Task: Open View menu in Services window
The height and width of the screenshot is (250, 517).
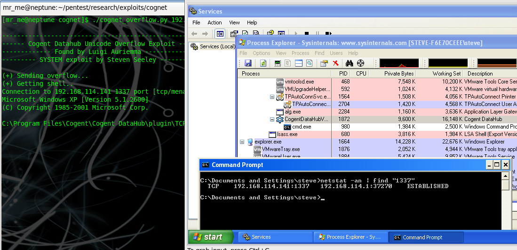Action: 234,23
